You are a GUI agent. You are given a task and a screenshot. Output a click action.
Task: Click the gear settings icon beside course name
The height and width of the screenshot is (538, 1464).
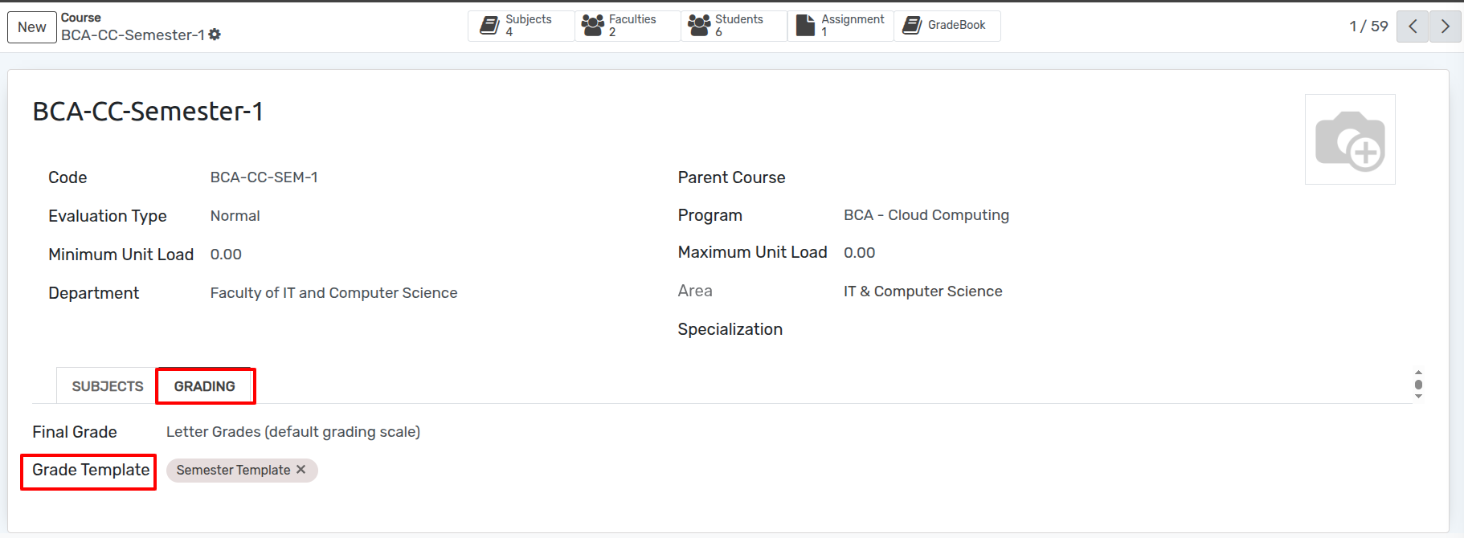[x=215, y=35]
